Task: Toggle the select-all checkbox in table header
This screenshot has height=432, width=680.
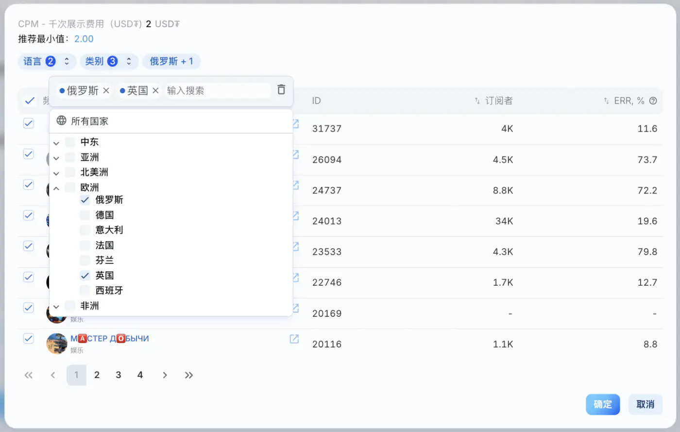Action: 30,101
